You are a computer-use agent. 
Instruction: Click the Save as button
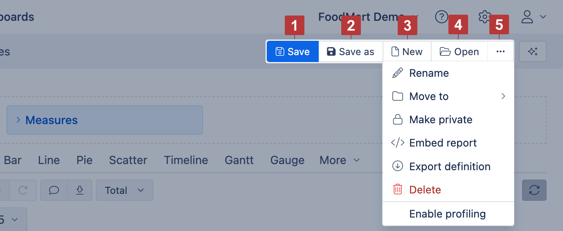point(351,52)
